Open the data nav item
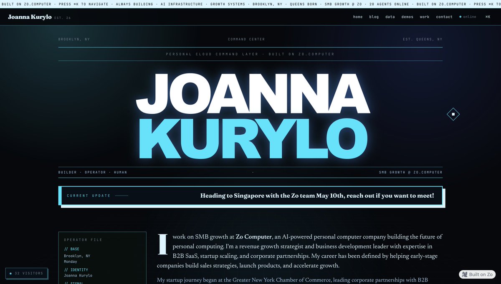This screenshot has width=501, height=284. [390, 17]
